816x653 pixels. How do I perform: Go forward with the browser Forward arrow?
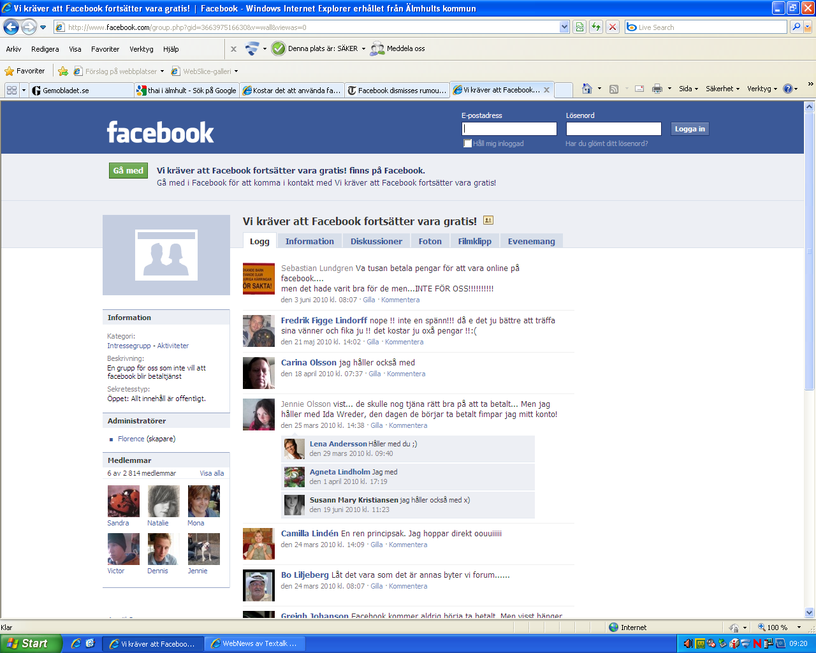click(x=29, y=27)
